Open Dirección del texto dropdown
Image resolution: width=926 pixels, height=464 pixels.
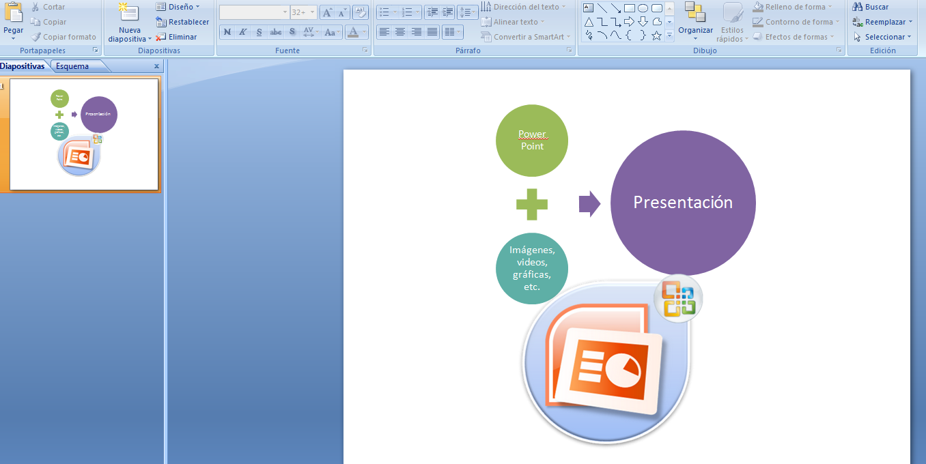click(x=524, y=7)
